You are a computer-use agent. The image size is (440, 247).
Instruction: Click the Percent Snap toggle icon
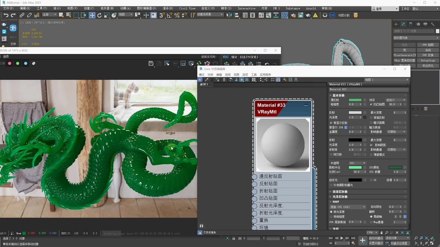[x=177, y=15]
